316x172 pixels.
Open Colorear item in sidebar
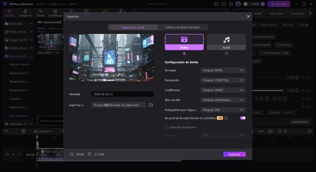(15, 99)
